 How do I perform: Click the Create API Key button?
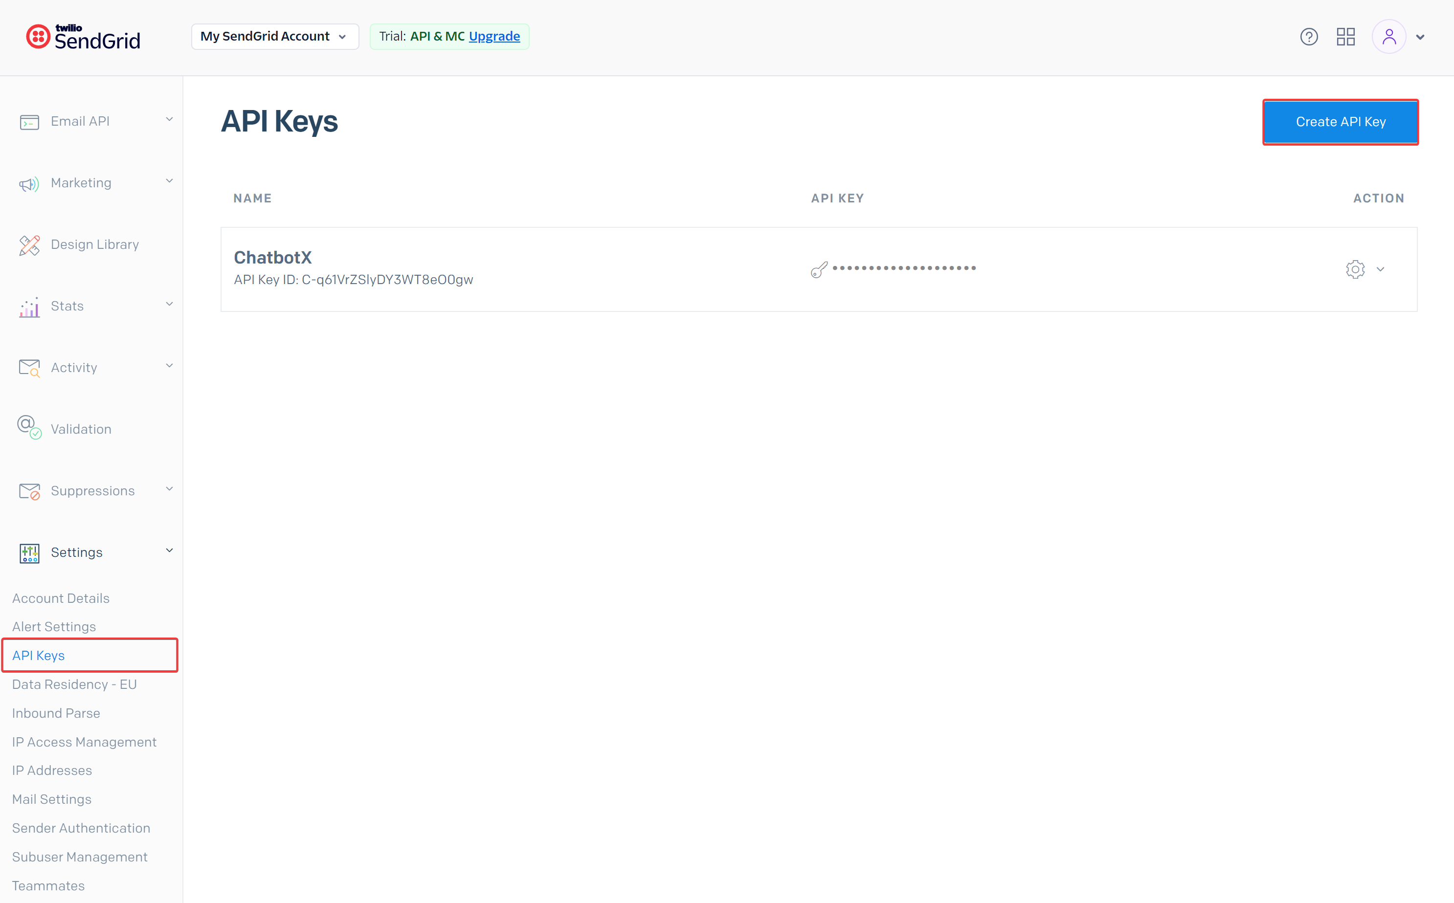click(x=1341, y=122)
